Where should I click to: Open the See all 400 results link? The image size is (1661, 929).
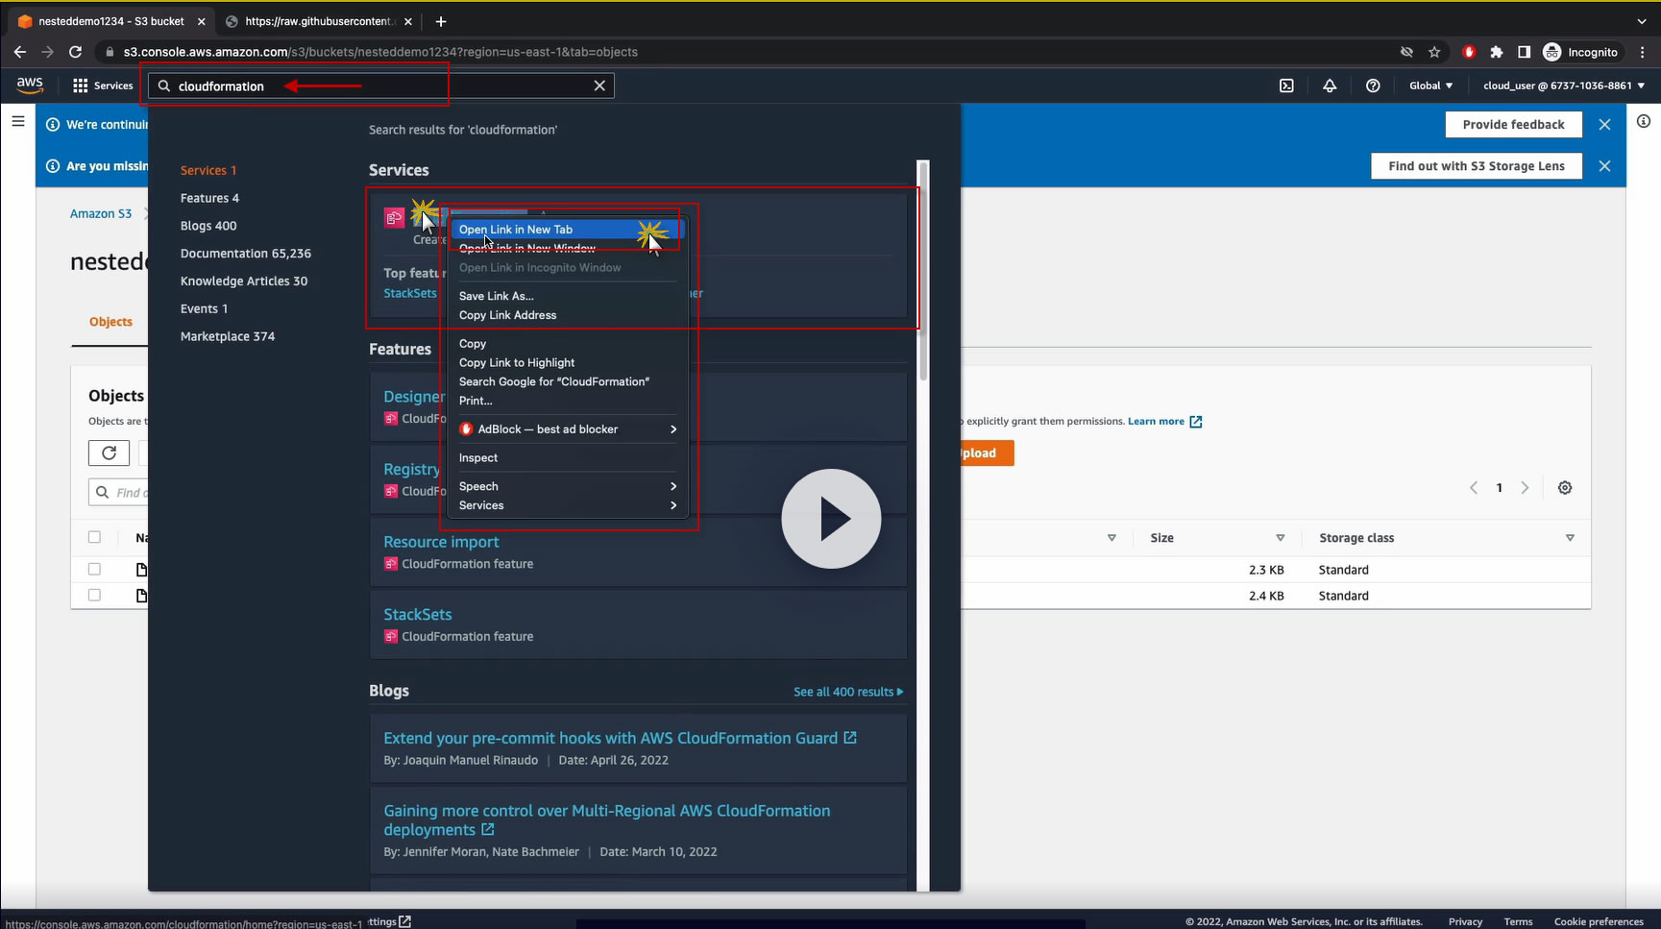point(847,692)
